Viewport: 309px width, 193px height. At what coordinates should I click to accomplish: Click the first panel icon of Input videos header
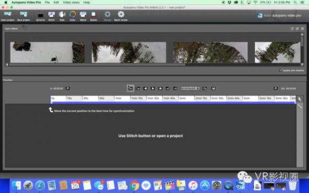[x=292, y=29]
